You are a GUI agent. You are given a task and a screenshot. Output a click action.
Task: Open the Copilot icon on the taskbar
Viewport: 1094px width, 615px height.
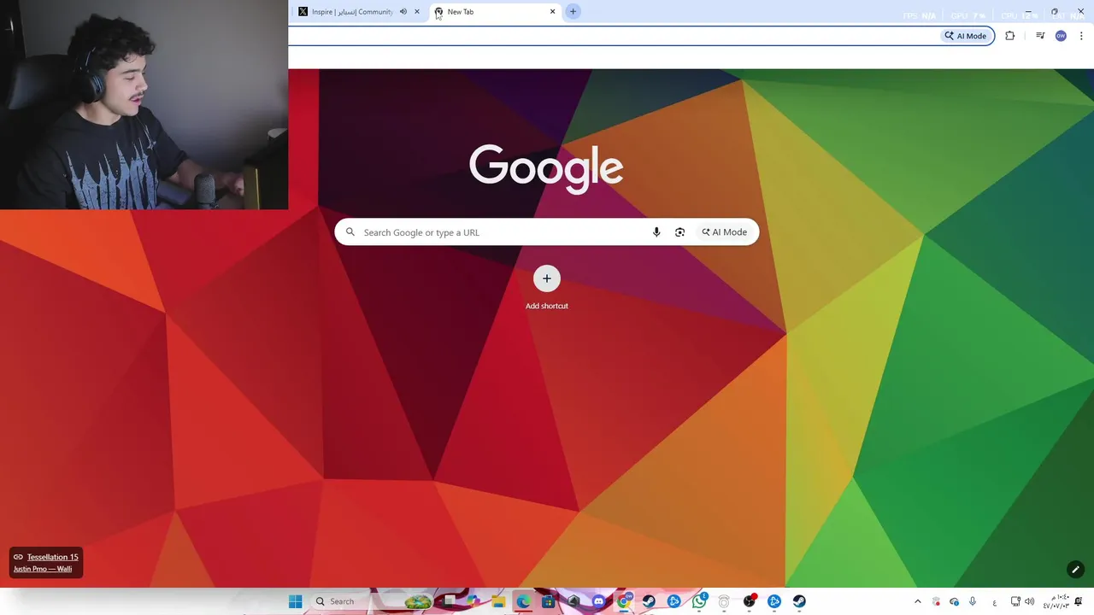[473, 601]
